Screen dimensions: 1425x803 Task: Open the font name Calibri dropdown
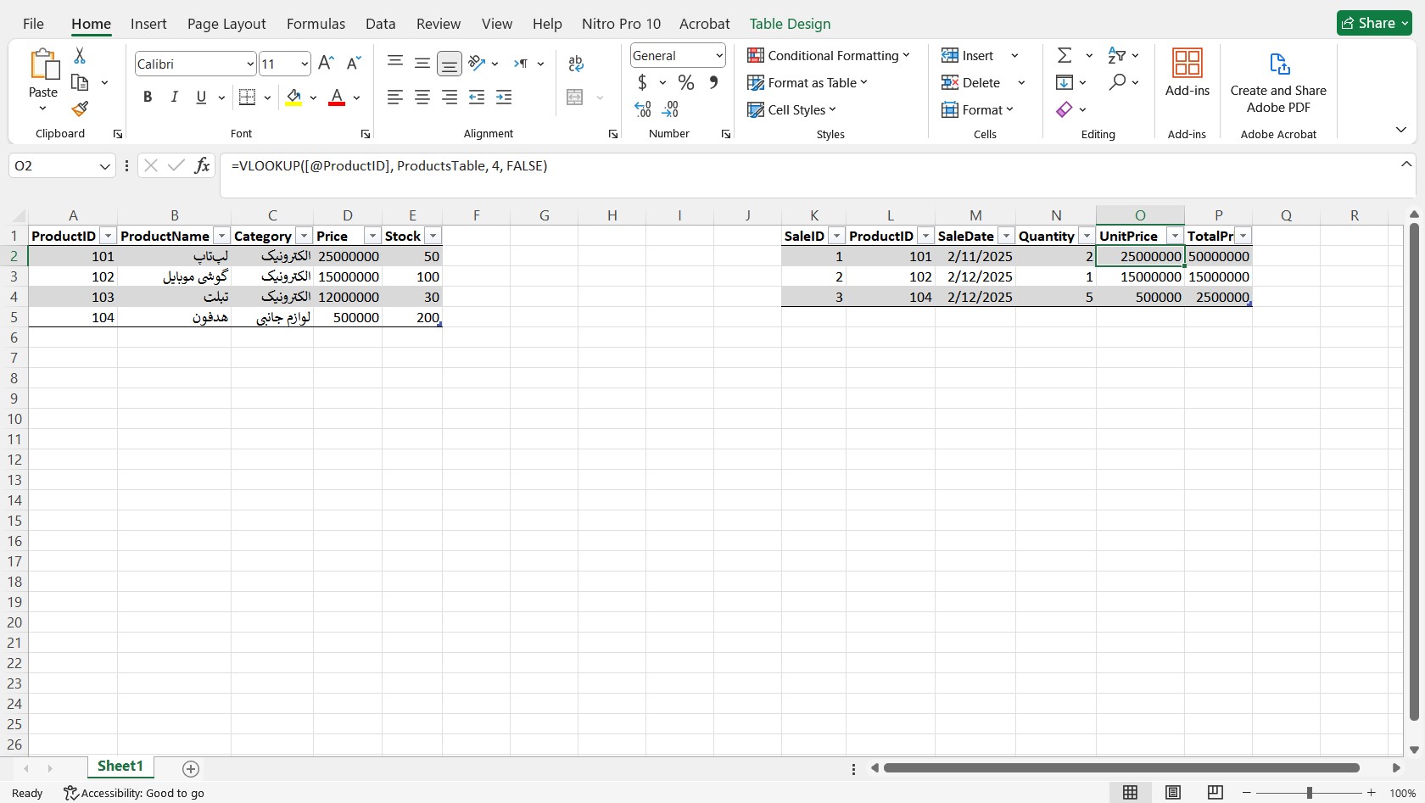coord(250,64)
